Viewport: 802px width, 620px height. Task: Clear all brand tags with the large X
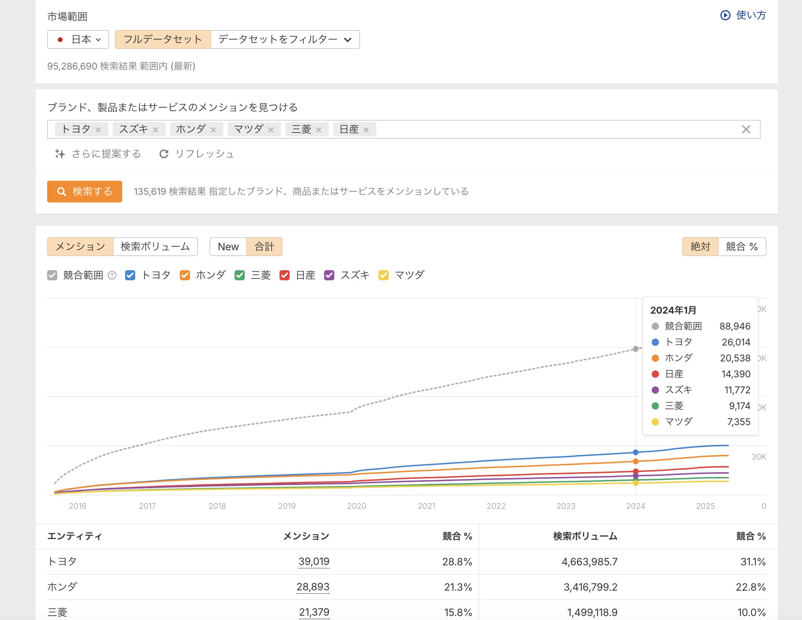[746, 130]
